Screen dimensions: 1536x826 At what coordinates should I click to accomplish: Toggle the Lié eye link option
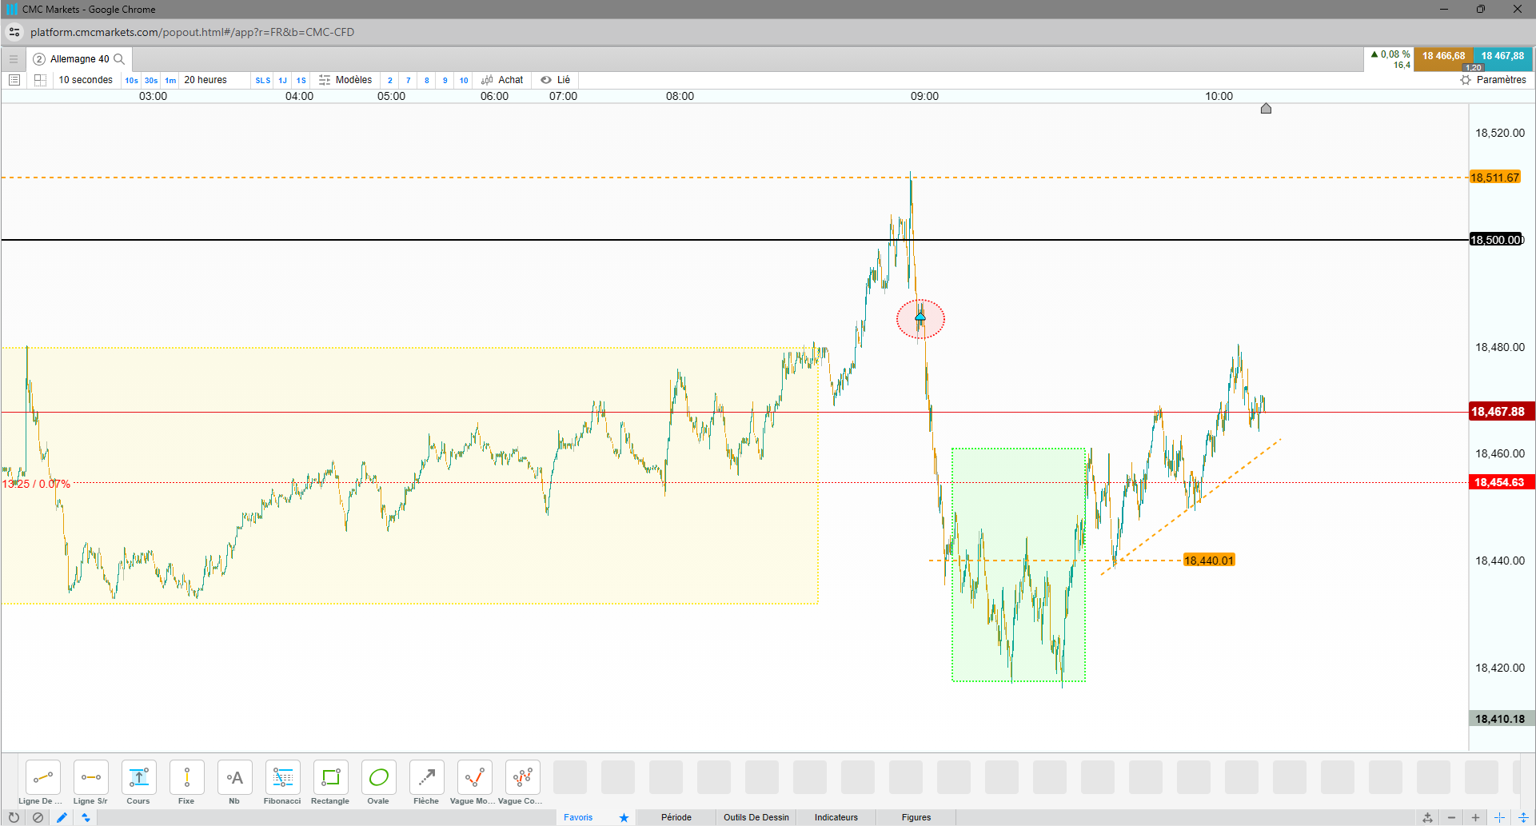(555, 80)
